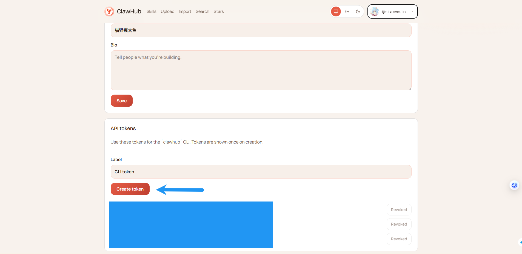
Task: Click the miaowmint profile avatar
Action: coord(375,11)
